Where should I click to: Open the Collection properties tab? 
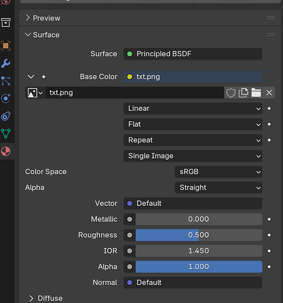pos(5,22)
